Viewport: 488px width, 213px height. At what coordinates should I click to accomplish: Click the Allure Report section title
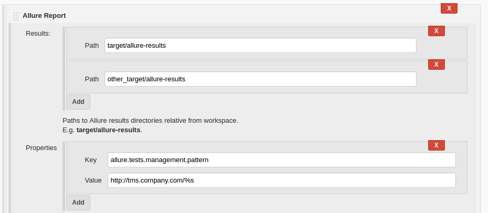click(x=44, y=16)
